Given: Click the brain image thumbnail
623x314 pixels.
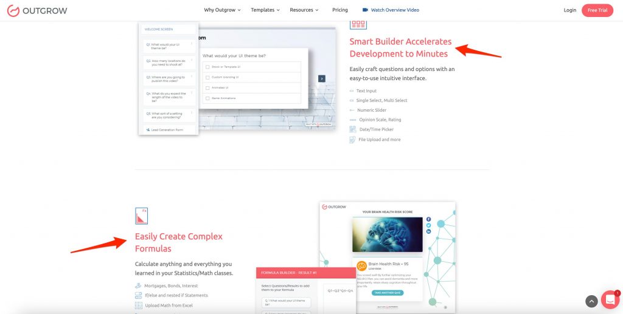Looking at the screenshot, I should [387, 235].
